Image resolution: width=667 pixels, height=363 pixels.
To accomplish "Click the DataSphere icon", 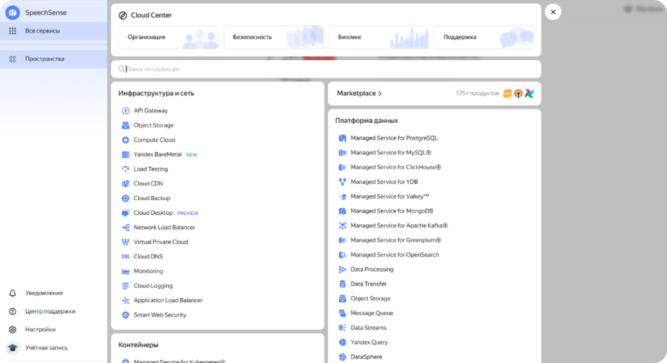I will 342,357.
